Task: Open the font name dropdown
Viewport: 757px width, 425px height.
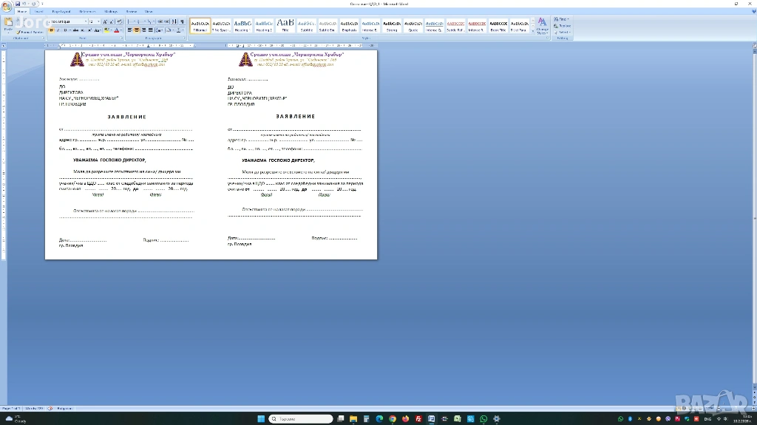Action: (x=85, y=21)
